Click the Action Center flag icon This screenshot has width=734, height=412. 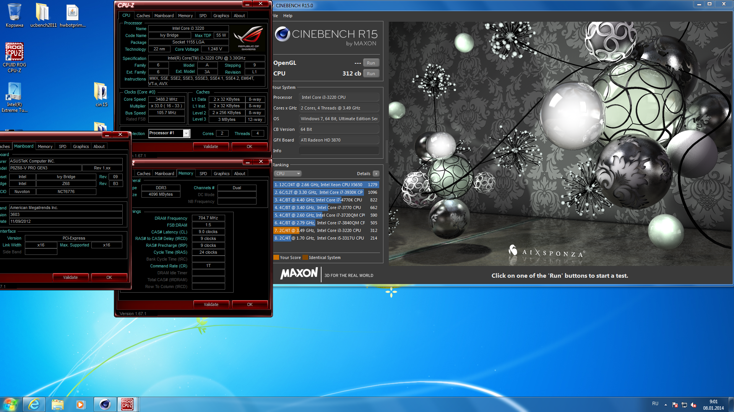[675, 405]
